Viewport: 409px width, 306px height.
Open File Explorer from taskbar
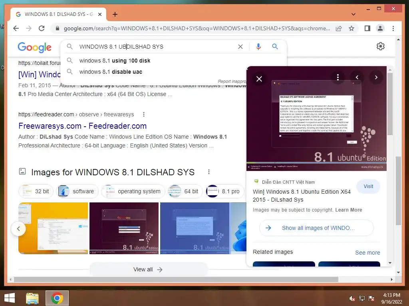pos(32,298)
